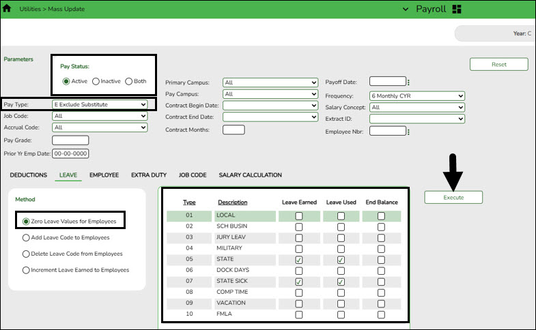This screenshot has height=330, width=536.
Task: Open the Contract Begin Date dropdown
Action: (270, 106)
